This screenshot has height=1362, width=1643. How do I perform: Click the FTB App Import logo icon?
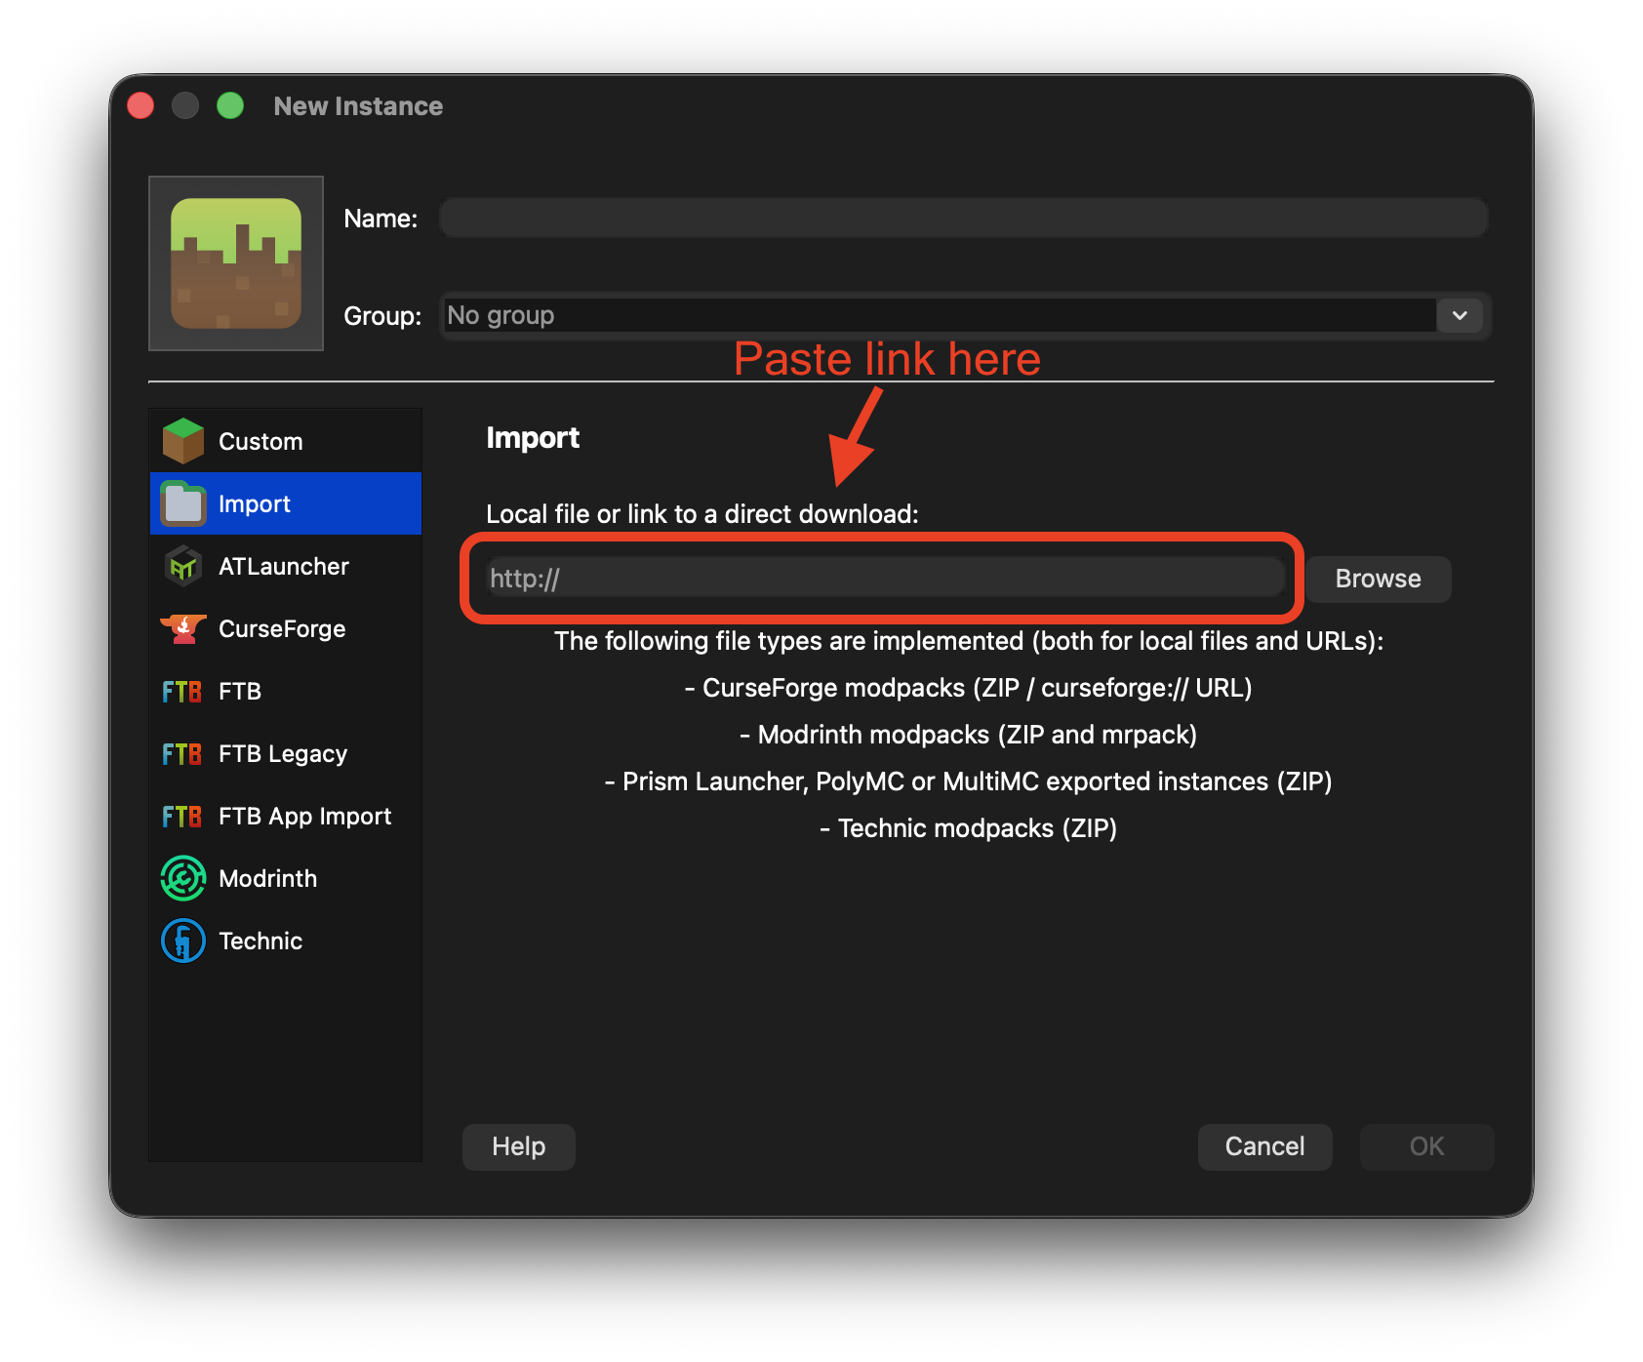(182, 816)
